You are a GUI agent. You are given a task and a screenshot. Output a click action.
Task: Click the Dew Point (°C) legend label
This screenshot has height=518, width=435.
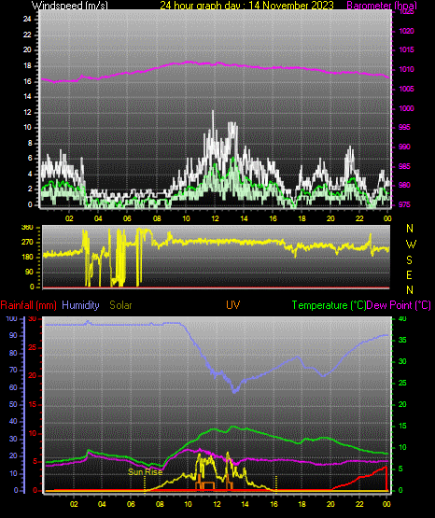point(399,305)
